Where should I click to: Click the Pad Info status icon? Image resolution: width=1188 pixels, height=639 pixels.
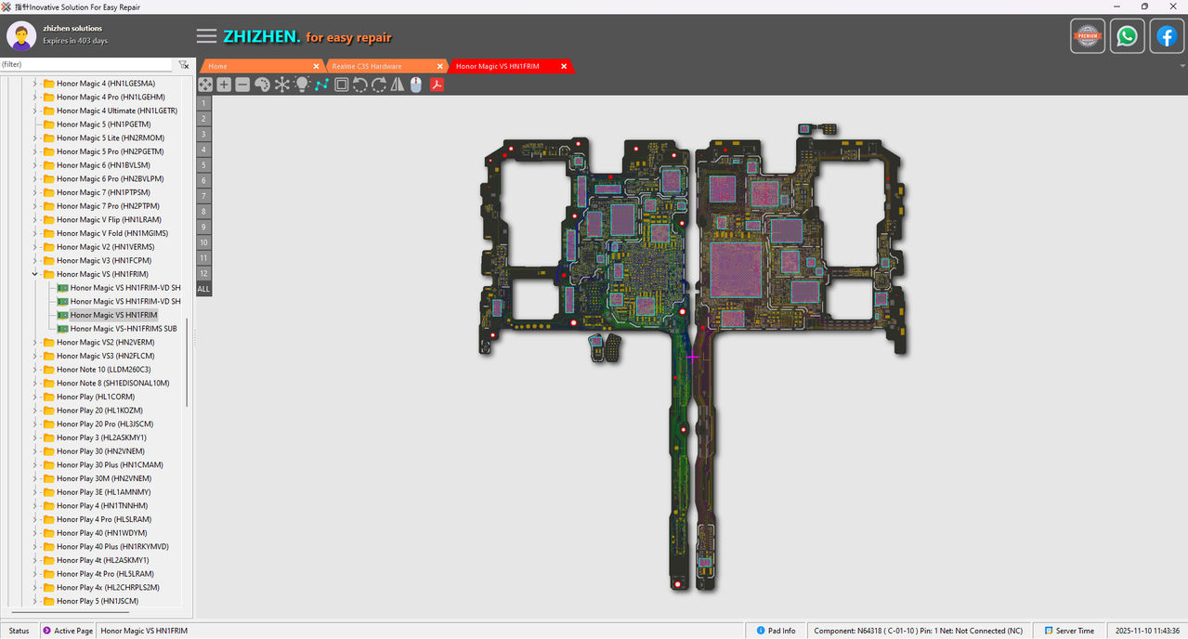tap(761, 631)
